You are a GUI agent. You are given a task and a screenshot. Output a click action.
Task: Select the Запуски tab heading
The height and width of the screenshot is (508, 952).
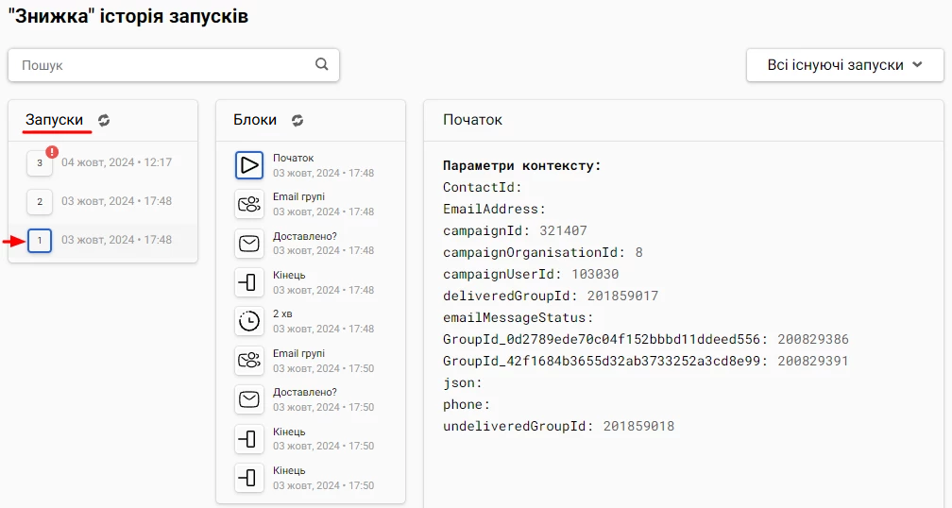tap(54, 120)
